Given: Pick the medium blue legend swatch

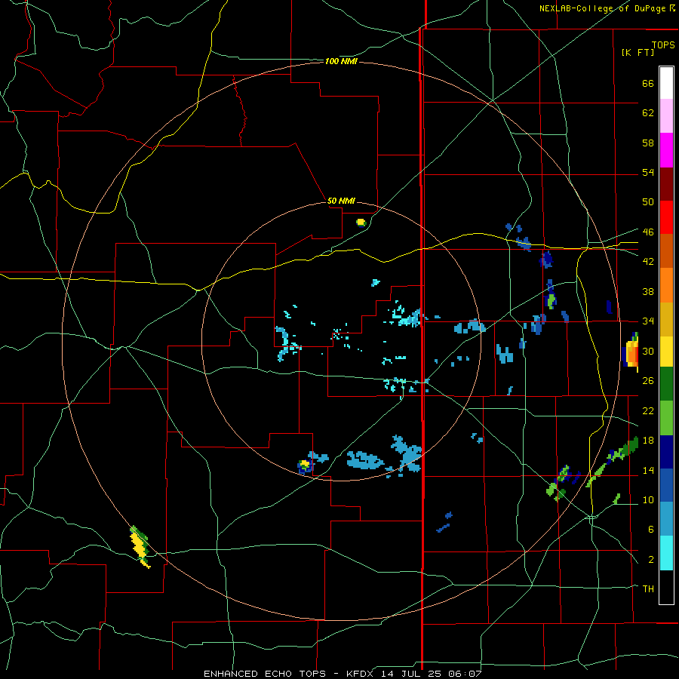Looking at the screenshot, I should (666, 485).
